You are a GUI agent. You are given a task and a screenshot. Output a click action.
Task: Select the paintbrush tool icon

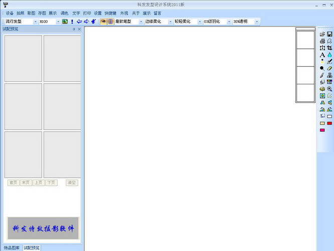point(322,75)
